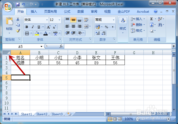Align text to the left
Screen dimensions: 178x124
(67, 26)
